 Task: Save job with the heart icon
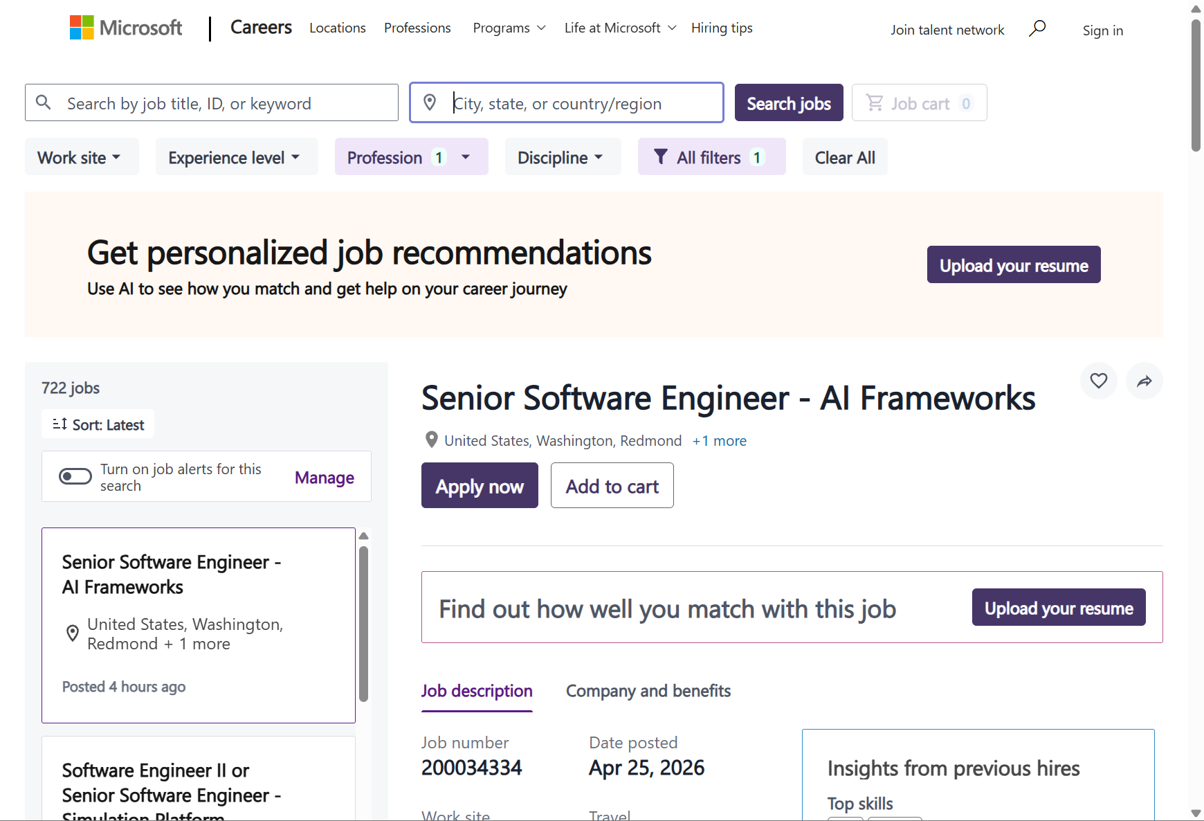(1098, 381)
